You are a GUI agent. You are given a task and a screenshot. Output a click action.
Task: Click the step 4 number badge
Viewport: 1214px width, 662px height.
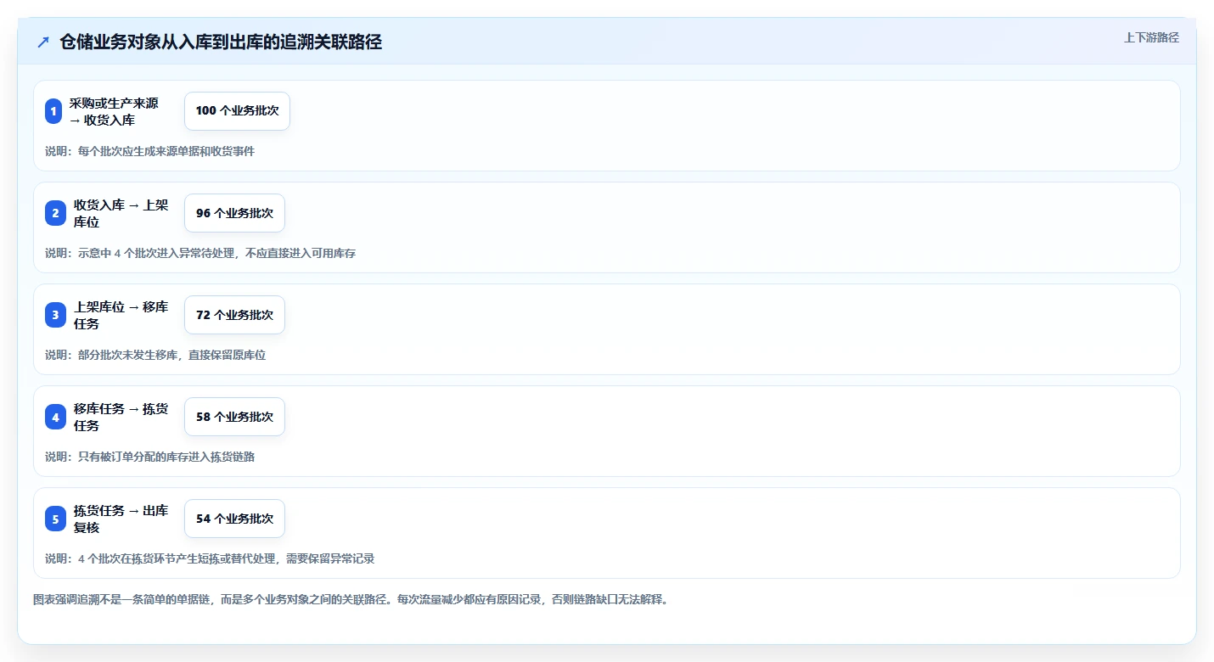point(55,417)
